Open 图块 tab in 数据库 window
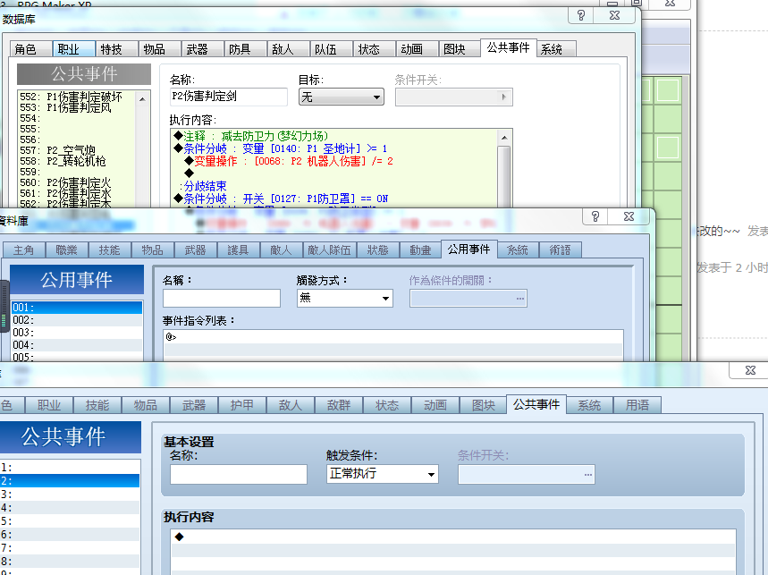This screenshot has width=768, height=575. [x=460, y=49]
